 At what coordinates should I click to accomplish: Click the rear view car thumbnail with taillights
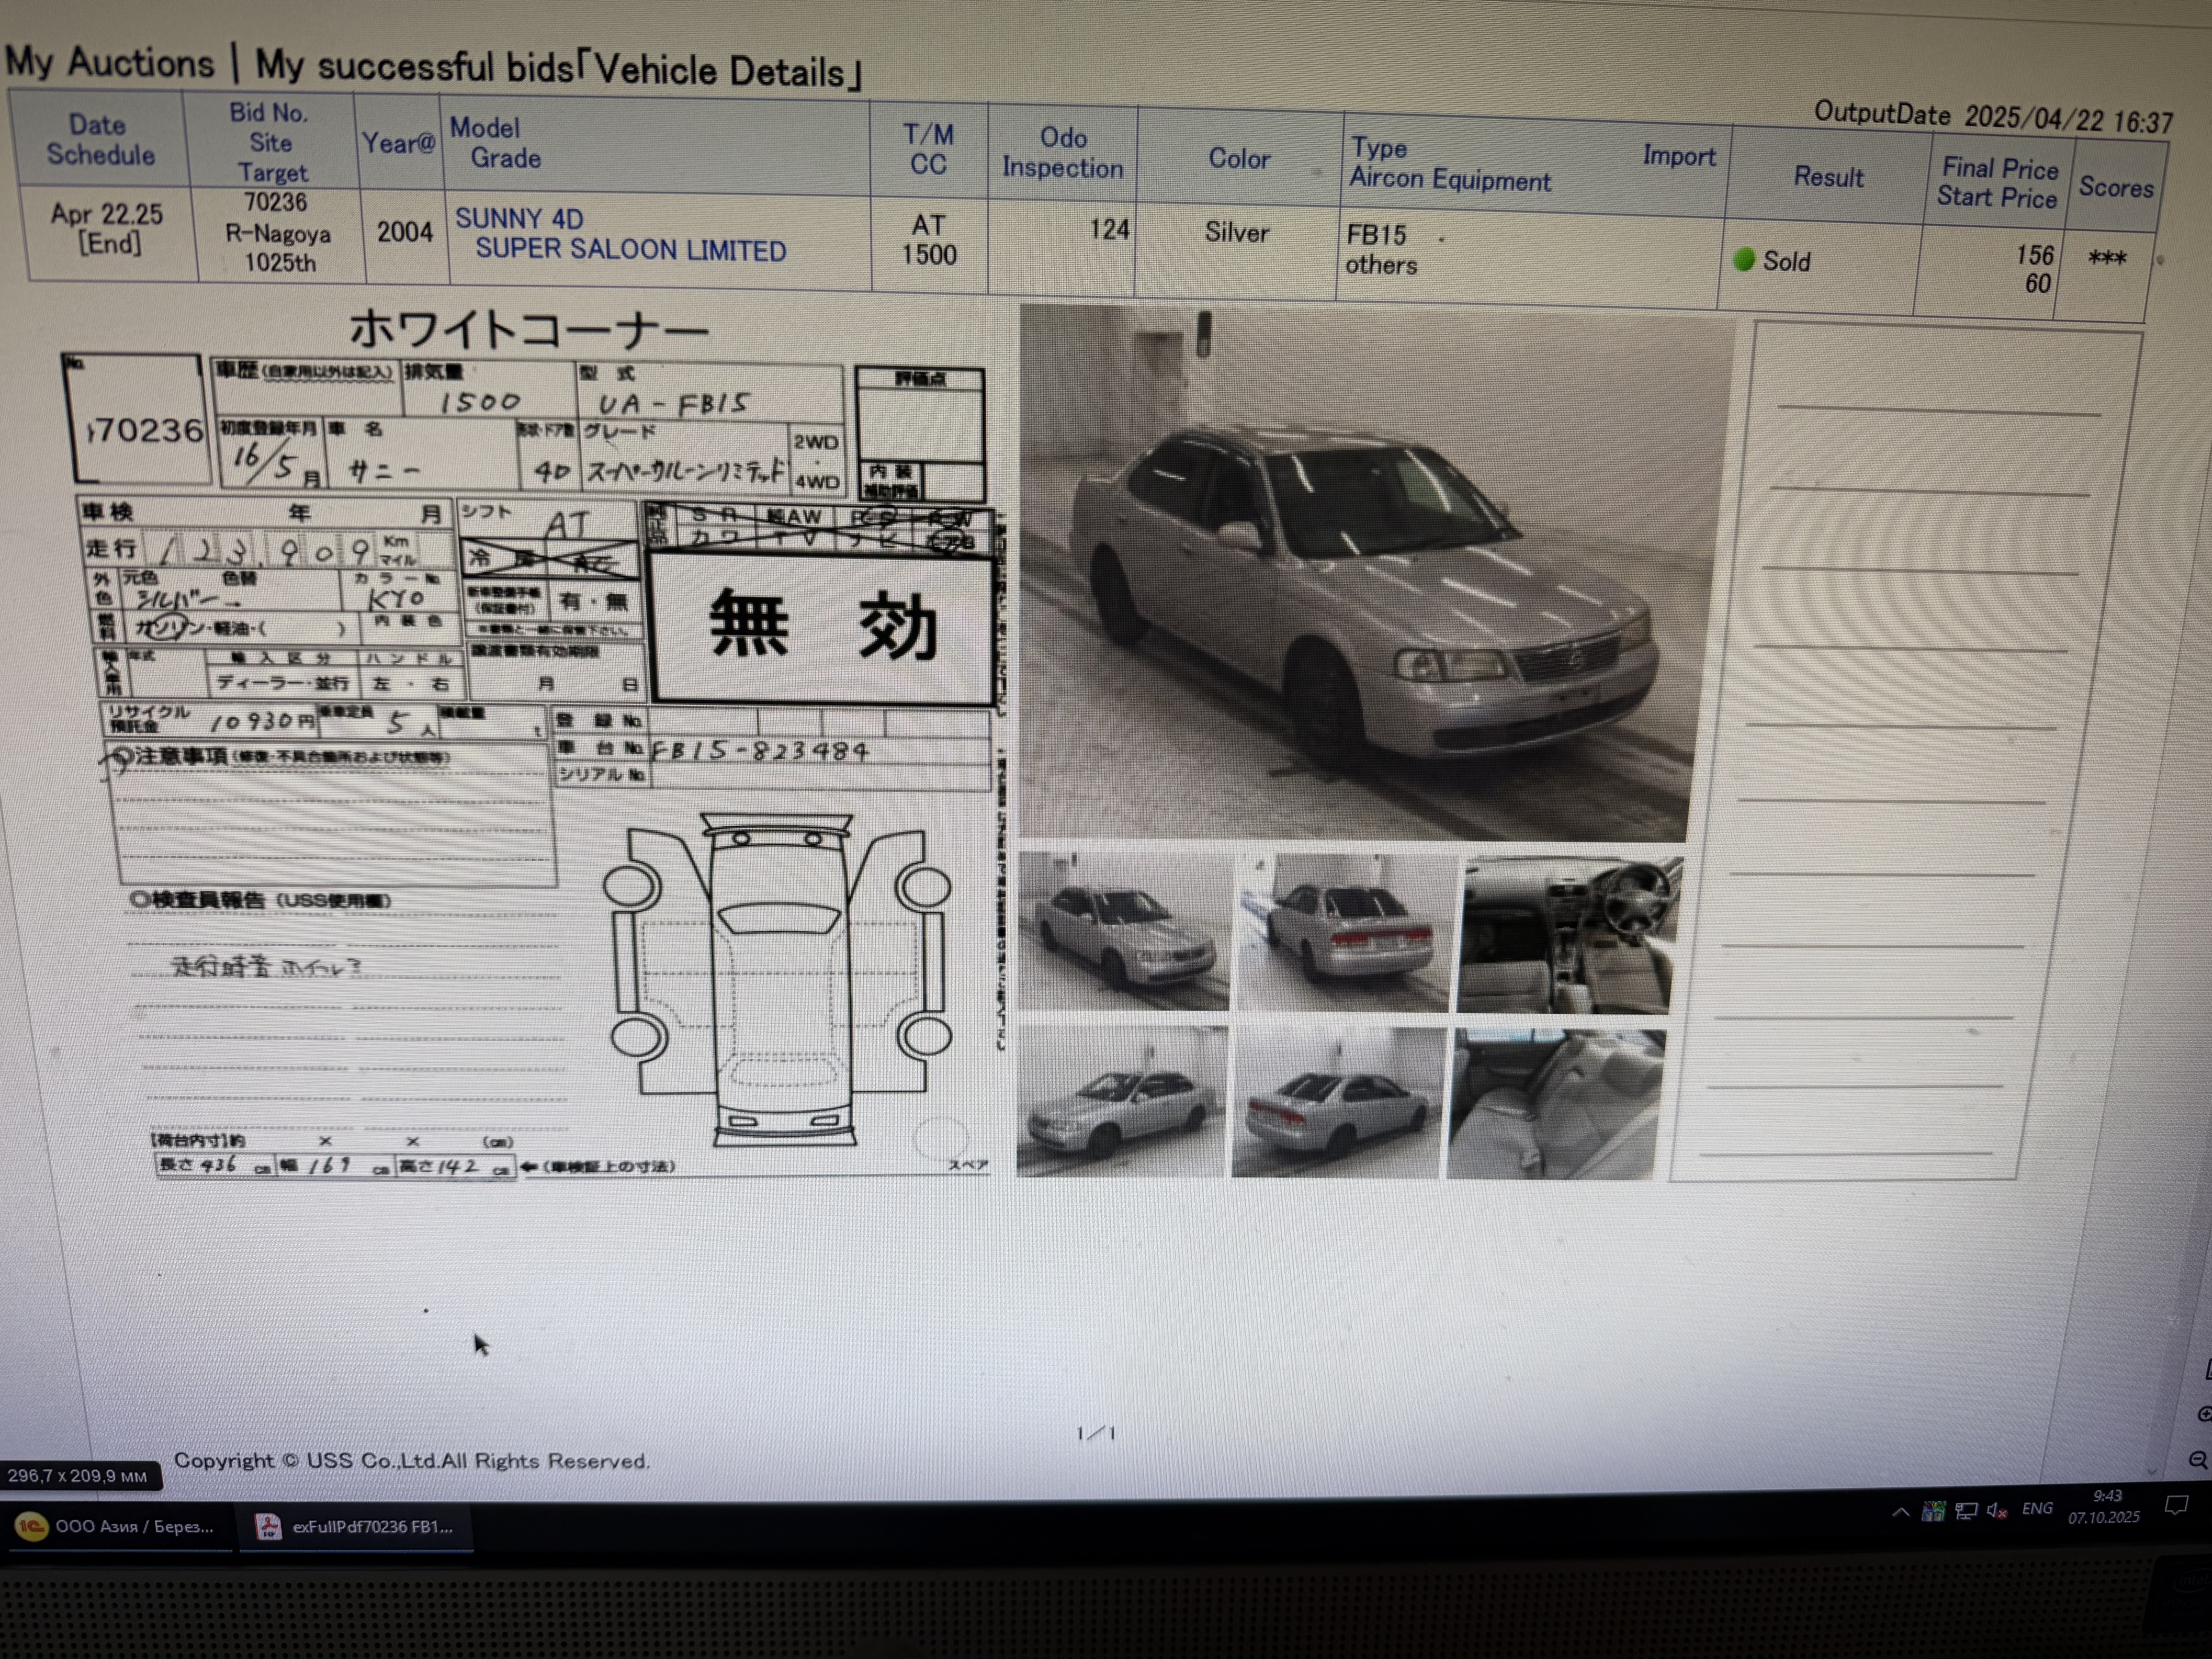tap(1343, 932)
